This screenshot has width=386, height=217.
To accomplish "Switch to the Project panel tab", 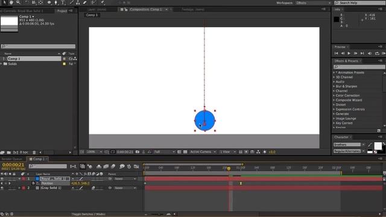I will (62, 11).
